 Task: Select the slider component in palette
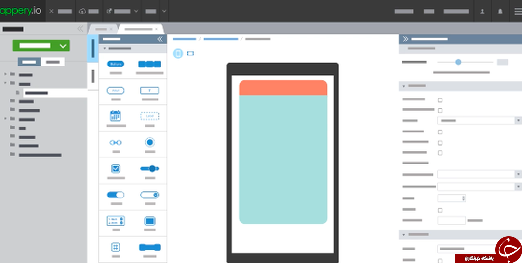point(150,169)
